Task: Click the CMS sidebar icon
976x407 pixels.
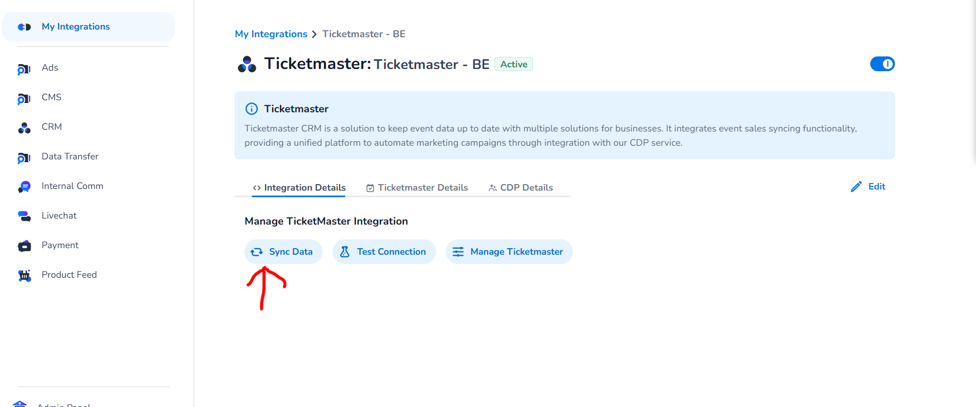Action: pos(24,98)
